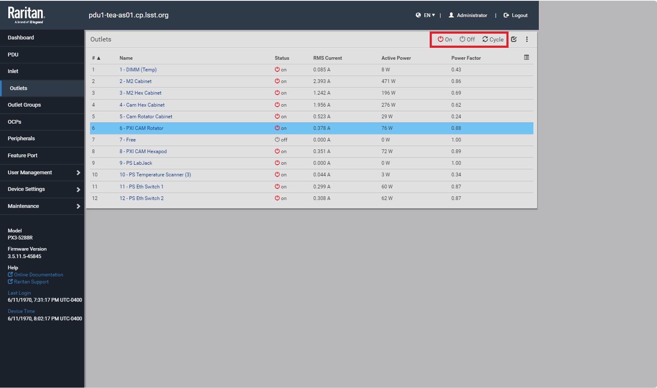Go to the Dashboard page
The image size is (657, 388).
[21, 38]
